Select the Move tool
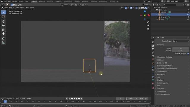Screen dimensions: 190x107 [x=3, y=21]
